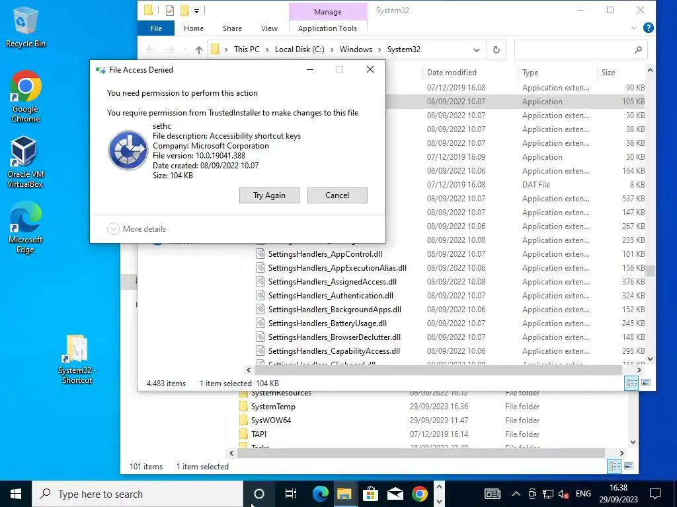
Task: Open network status tray icon
Action: pos(548,494)
